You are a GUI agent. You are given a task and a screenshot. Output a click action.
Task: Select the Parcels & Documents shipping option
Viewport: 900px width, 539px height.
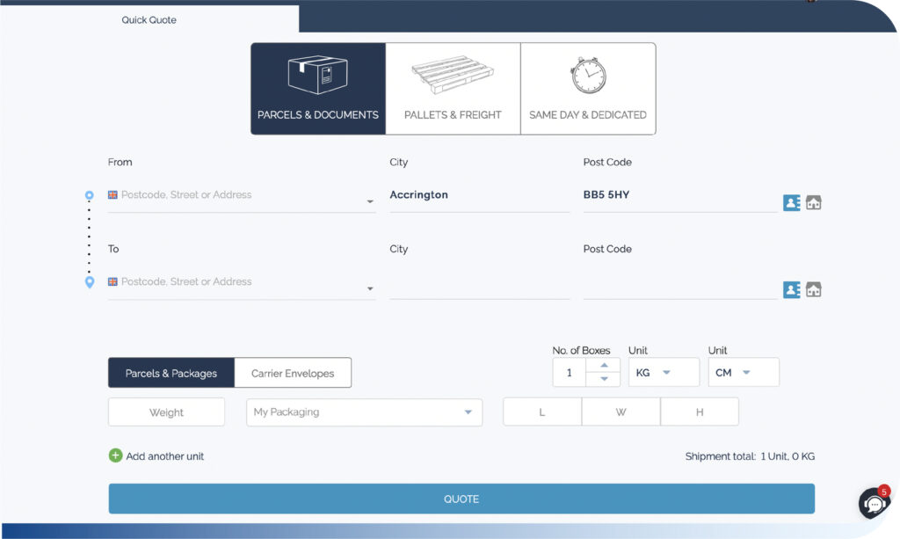pyautogui.click(x=317, y=88)
